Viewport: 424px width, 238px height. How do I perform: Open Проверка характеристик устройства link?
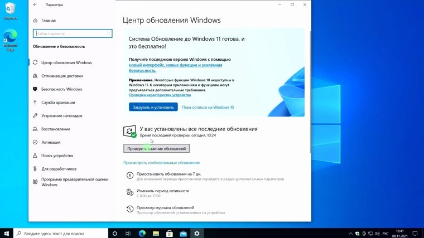[x=160, y=95]
